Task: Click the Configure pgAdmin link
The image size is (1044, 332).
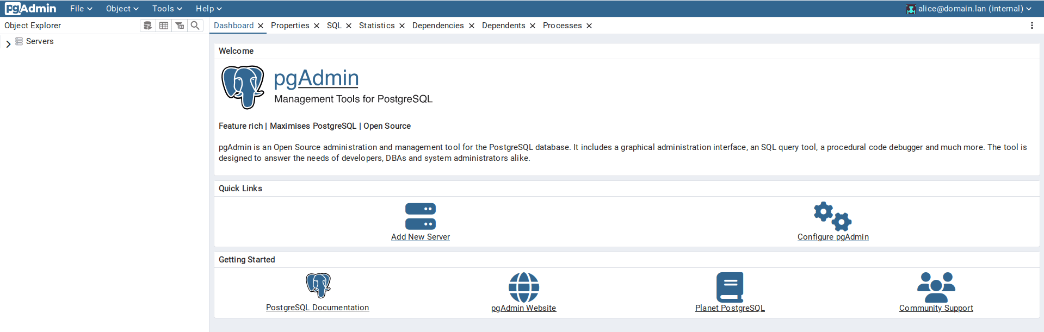Action: click(x=833, y=237)
